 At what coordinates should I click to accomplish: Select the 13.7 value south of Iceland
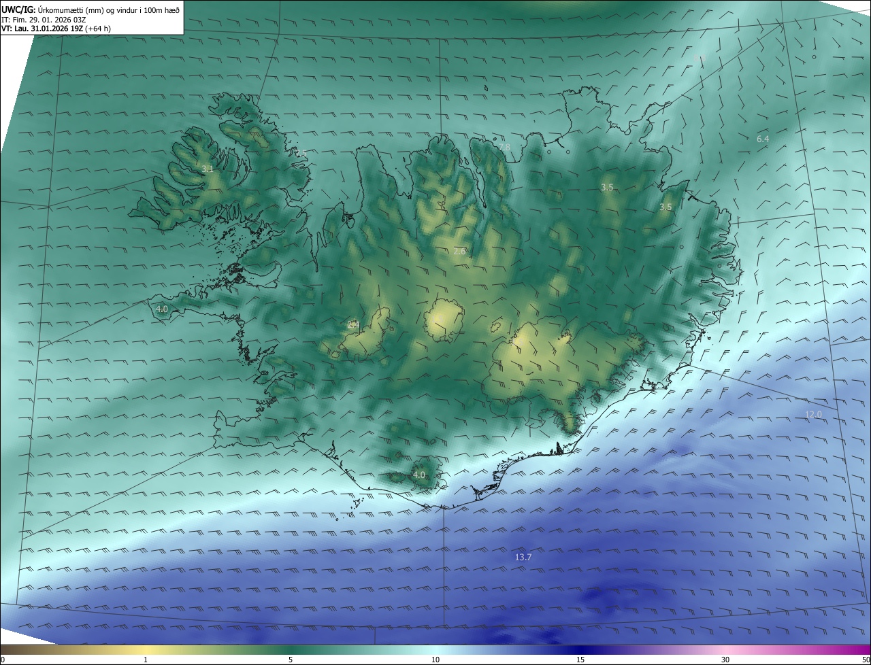(523, 557)
